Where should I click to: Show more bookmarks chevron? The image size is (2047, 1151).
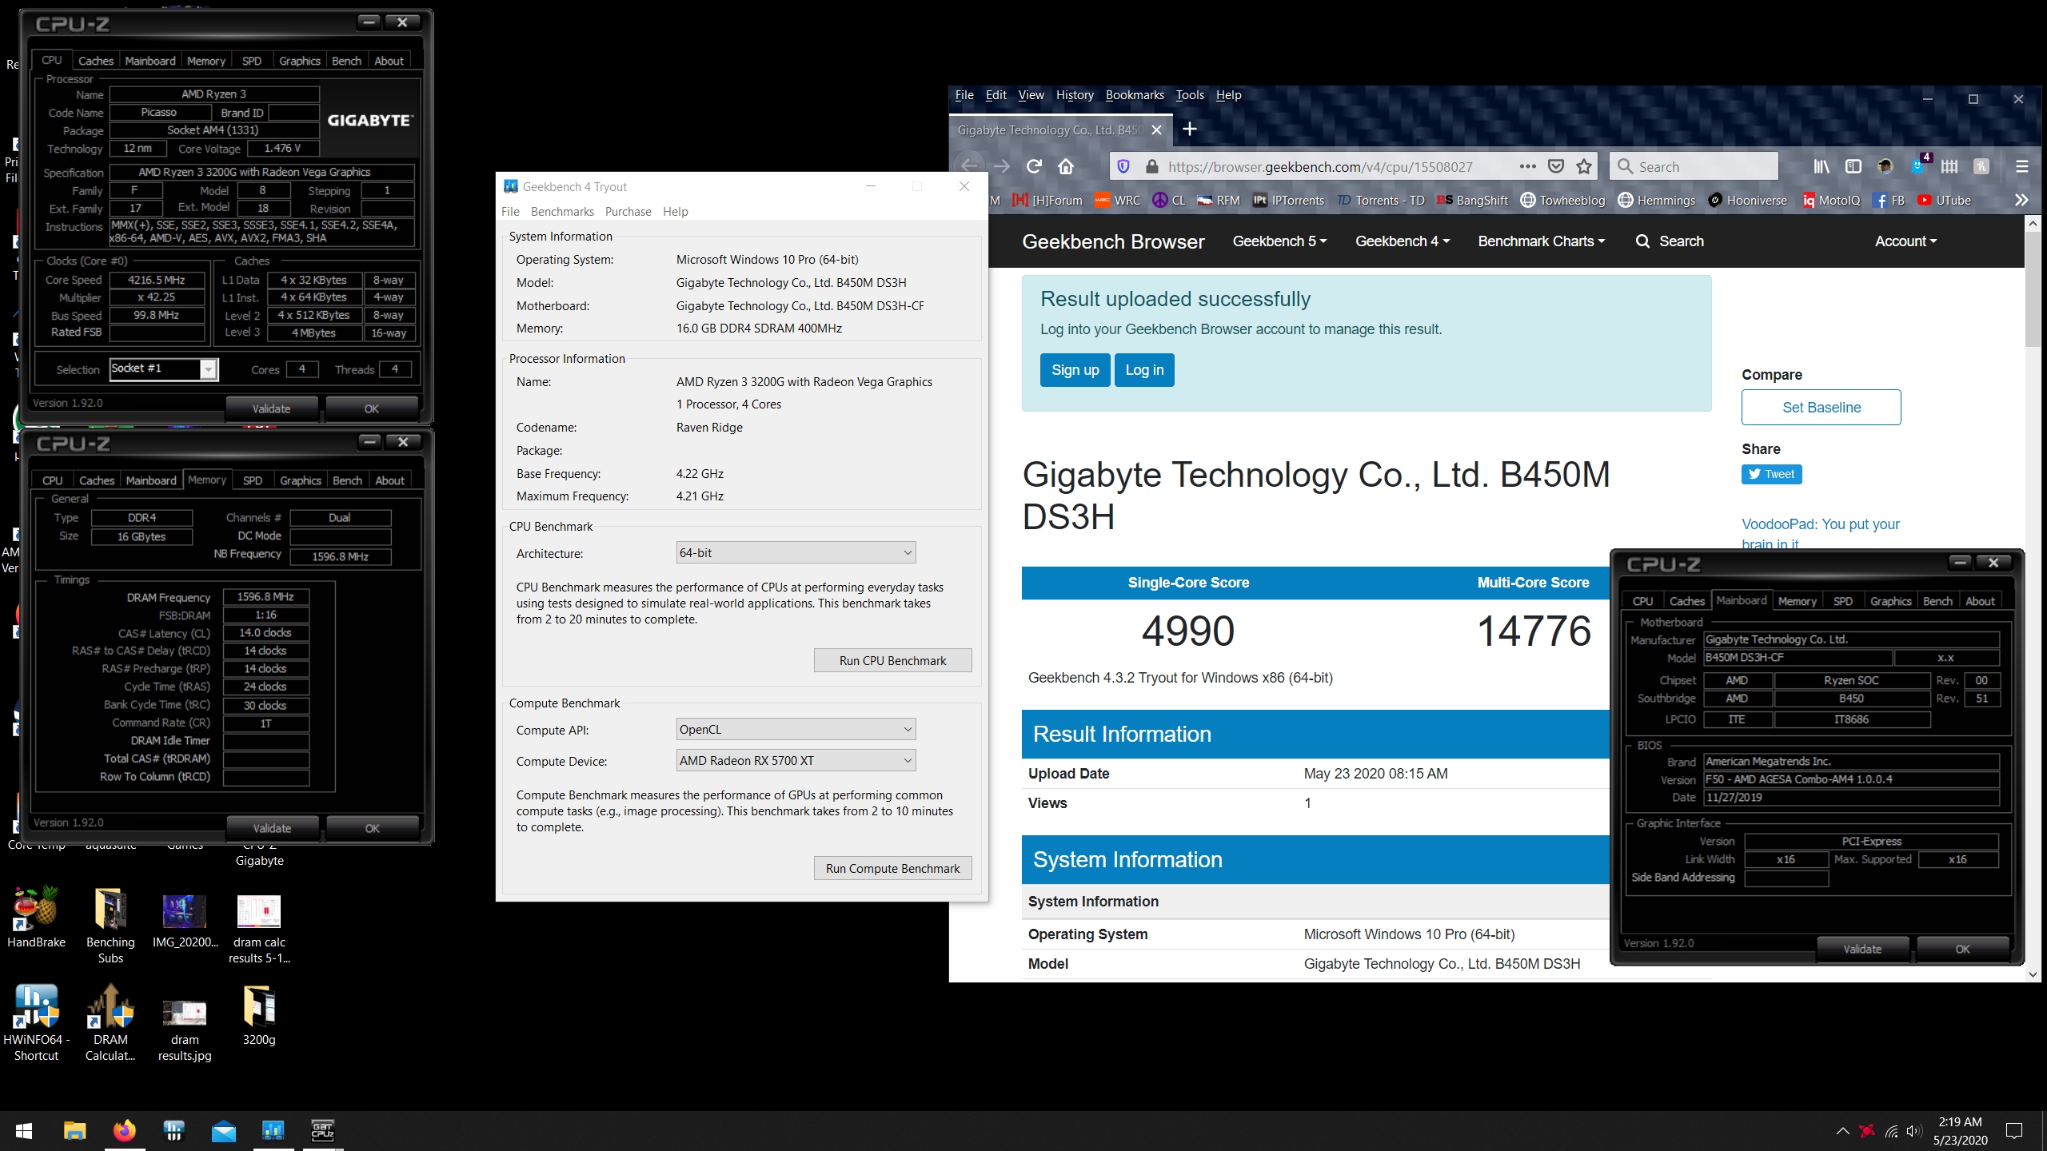point(2021,200)
